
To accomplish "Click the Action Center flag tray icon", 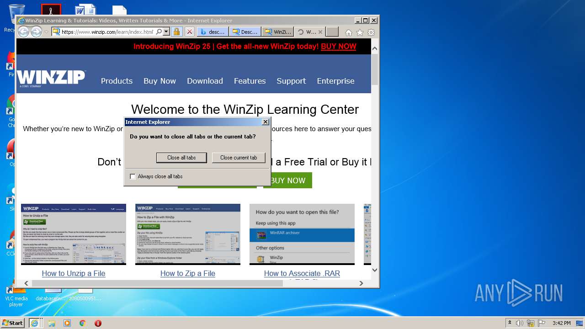I will coord(542,323).
